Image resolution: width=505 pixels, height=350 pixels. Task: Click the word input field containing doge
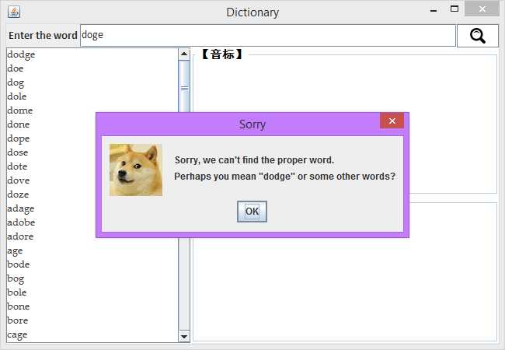click(x=267, y=35)
